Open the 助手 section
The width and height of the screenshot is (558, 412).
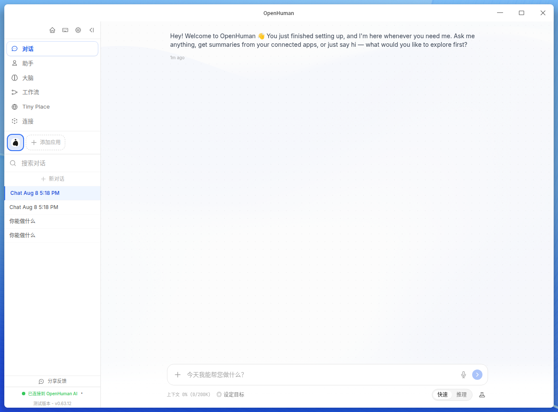click(x=52, y=64)
